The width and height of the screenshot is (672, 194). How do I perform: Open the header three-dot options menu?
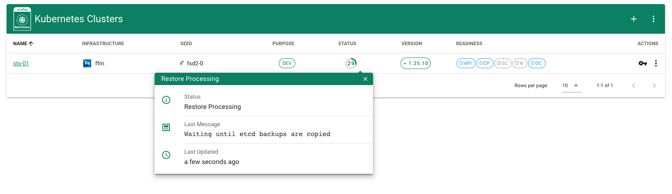click(653, 19)
